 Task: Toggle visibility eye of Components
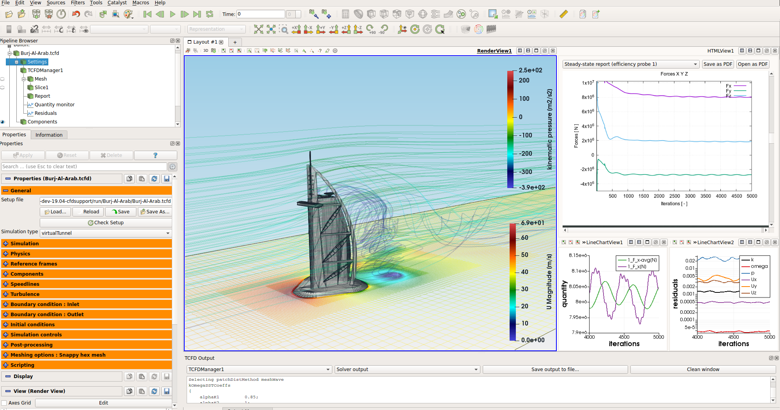tap(3, 122)
